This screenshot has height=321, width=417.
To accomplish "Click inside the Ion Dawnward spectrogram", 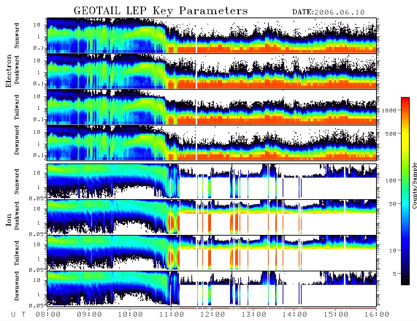I will pos(212,288).
